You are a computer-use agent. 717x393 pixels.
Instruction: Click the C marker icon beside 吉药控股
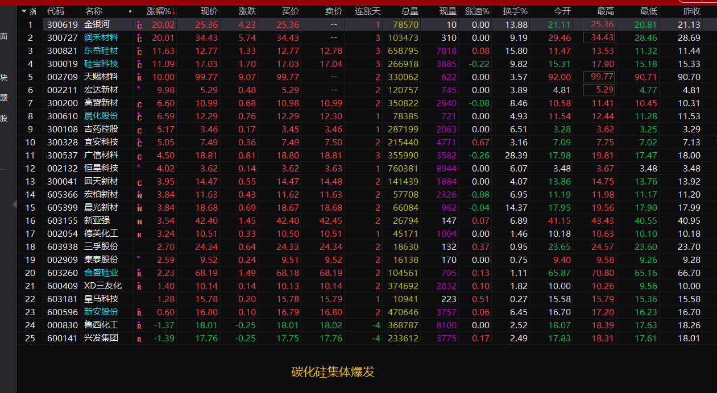coord(139,131)
